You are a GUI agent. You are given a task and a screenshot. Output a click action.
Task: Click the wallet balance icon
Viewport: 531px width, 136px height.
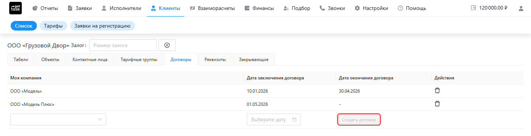pyautogui.click(x=473, y=8)
